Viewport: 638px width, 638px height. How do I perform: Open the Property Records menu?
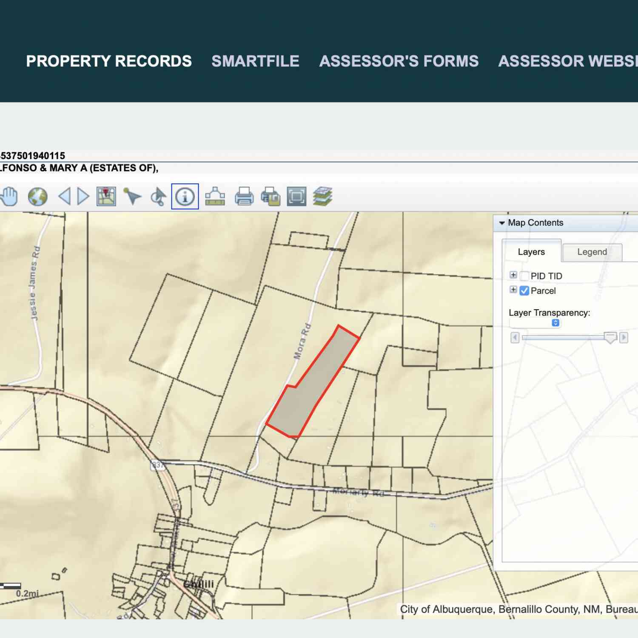coord(109,61)
